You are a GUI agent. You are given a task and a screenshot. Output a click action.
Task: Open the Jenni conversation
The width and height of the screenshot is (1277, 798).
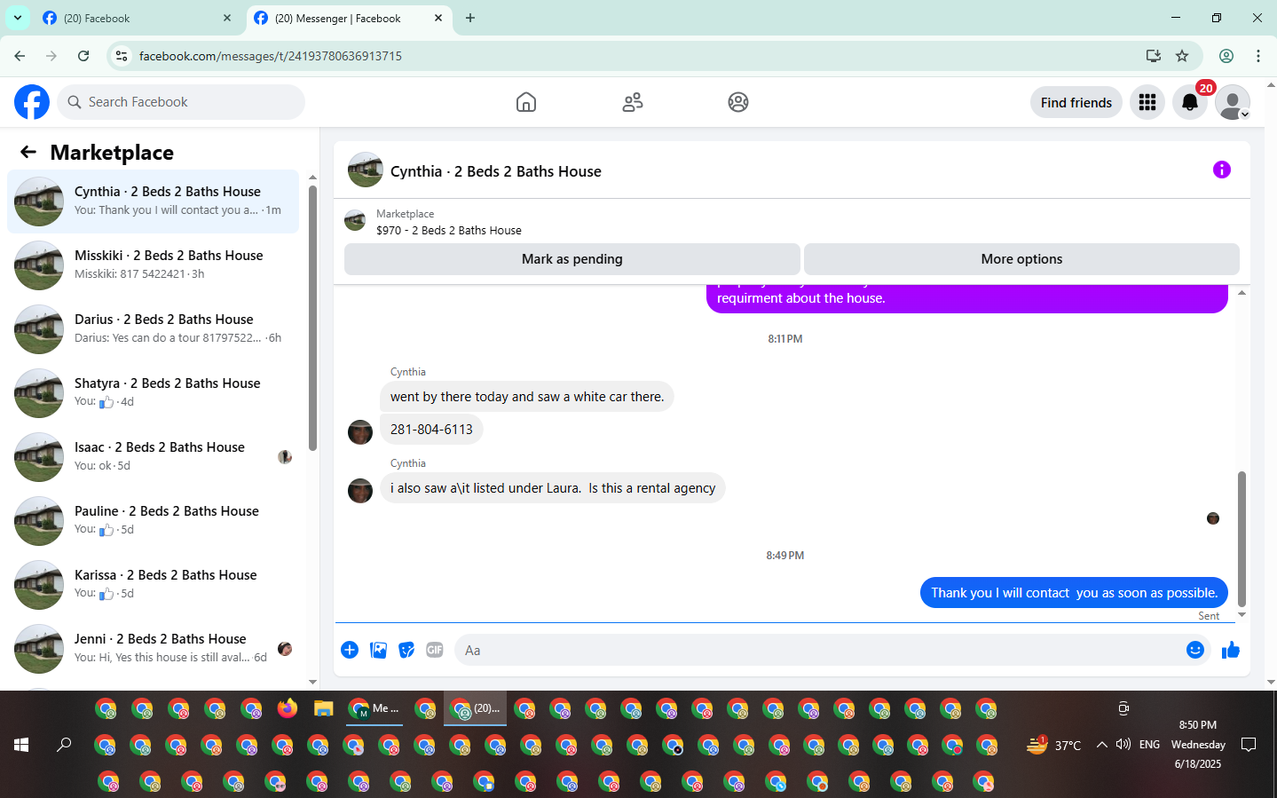[x=154, y=649]
